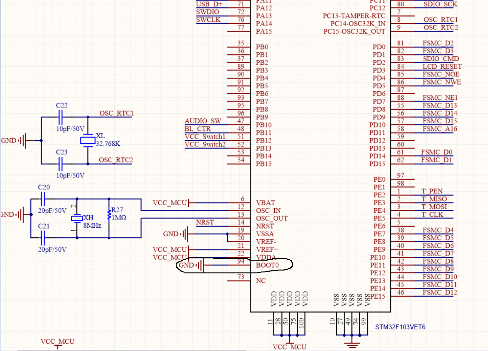Screen dimensions: 488x351
Task: Click the XH 8MHz crystal symbol
Action: [x=77, y=218]
